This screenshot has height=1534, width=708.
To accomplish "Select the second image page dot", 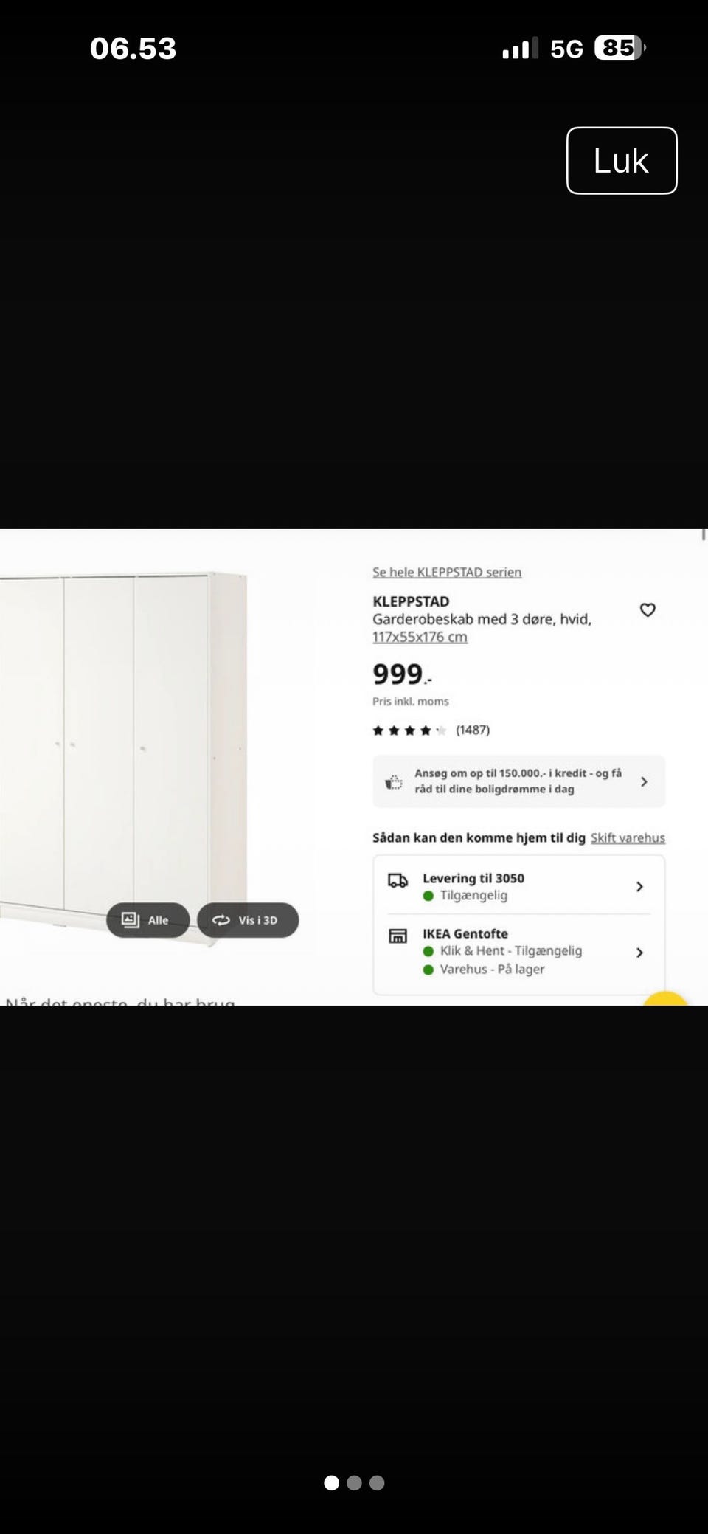I will click(x=354, y=1483).
